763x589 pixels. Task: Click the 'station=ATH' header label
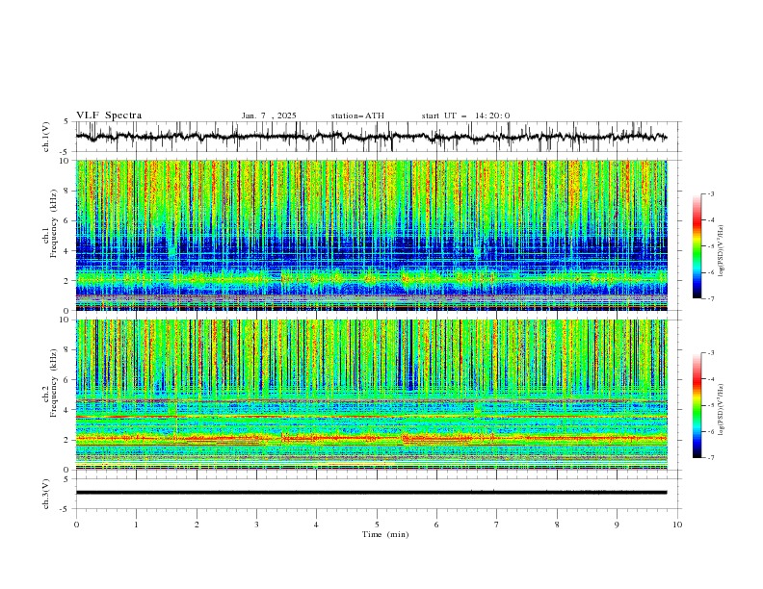coord(357,115)
